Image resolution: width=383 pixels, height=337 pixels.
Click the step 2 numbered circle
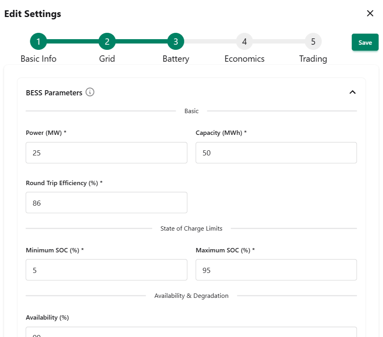(x=107, y=42)
